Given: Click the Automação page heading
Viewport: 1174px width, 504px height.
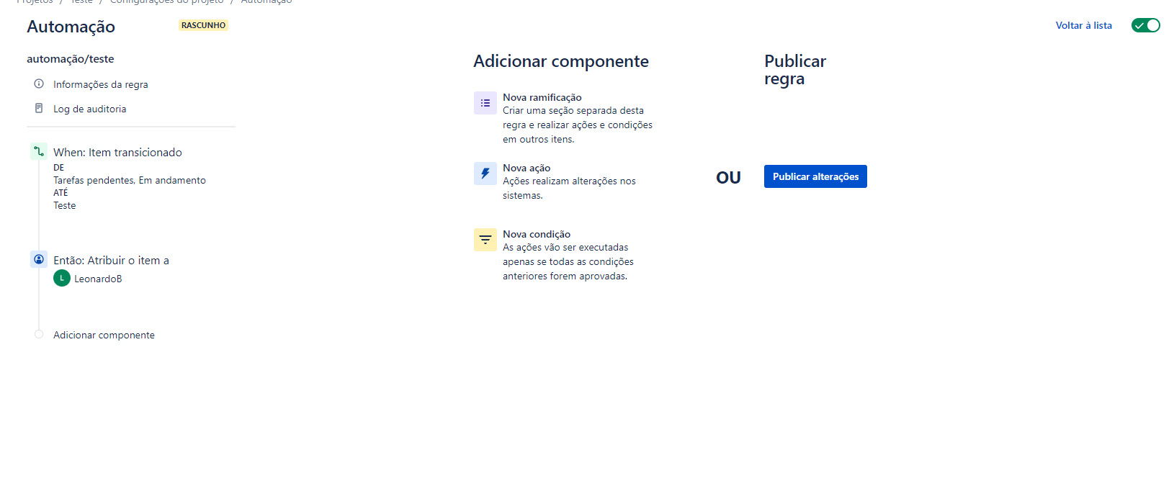Looking at the screenshot, I should pos(71,27).
